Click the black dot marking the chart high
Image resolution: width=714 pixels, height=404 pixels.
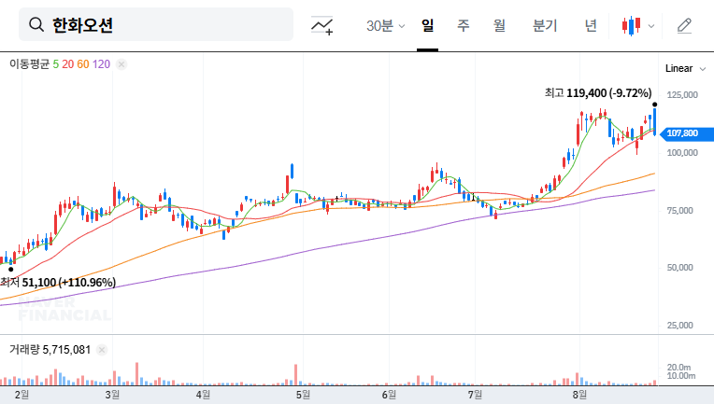[655, 104]
